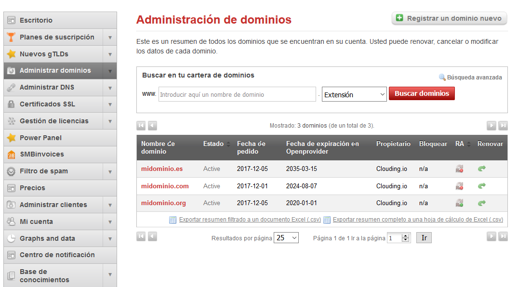The height and width of the screenshot is (287, 518).
Task: Open Power Panel menu item
Action: tap(60, 138)
